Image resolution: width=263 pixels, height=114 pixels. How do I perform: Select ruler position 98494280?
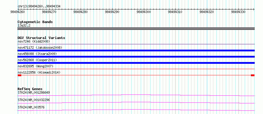tap(81, 12)
